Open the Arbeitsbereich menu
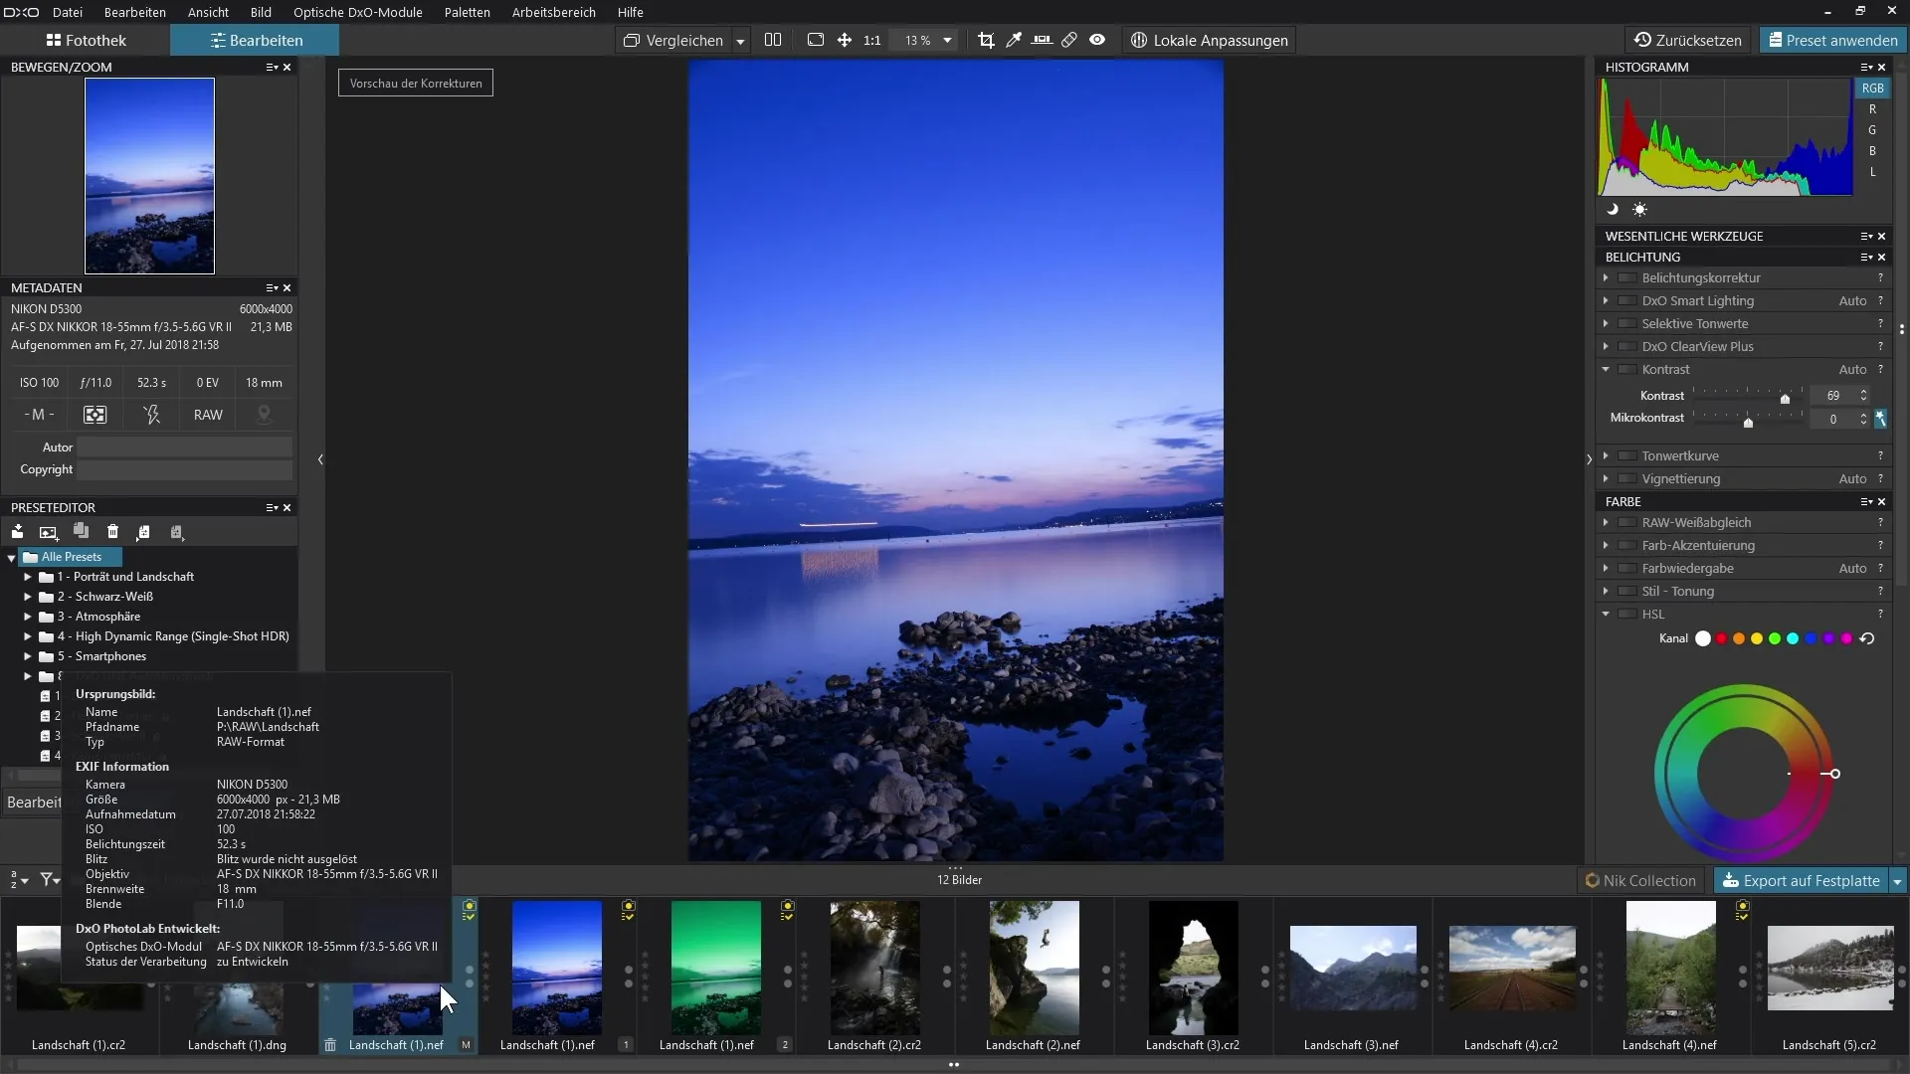 coord(554,12)
